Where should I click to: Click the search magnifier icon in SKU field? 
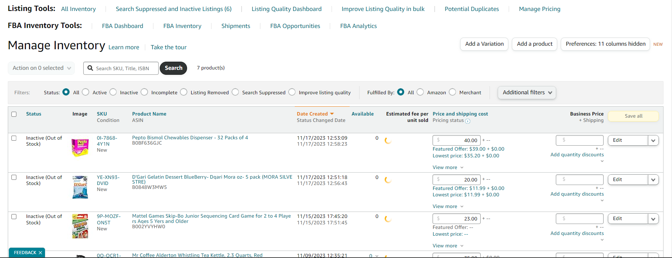(90, 68)
